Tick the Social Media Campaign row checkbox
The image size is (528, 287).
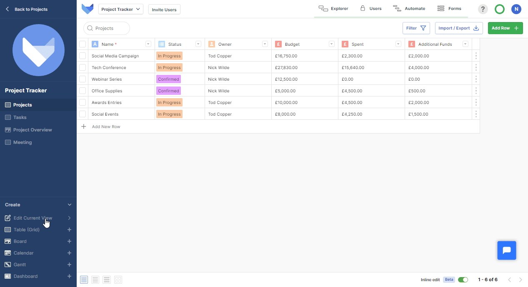pyautogui.click(x=83, y=56)
